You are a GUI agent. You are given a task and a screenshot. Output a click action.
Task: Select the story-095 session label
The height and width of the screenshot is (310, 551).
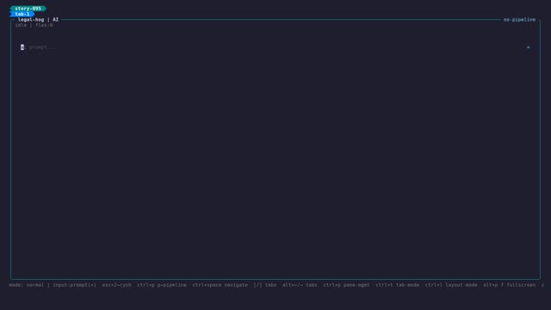coord(28,9)
